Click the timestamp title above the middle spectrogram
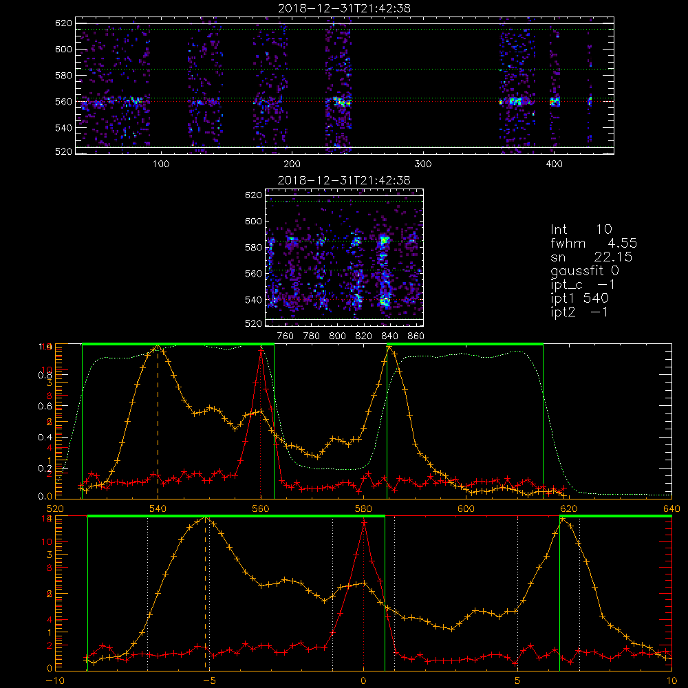This screenshot has height=688, width=688. [344, 180]
